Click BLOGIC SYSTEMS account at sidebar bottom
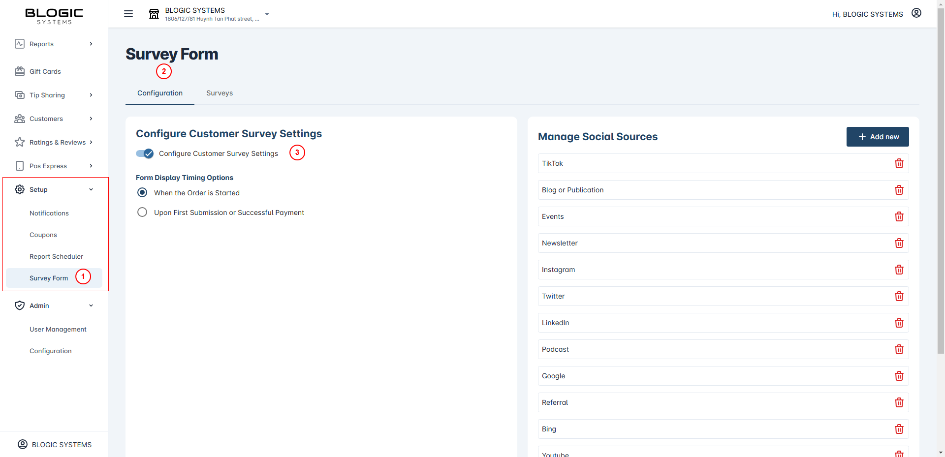The height and width of the screenshot is (457, 945). pyautogui.click(x=55, y=444)
